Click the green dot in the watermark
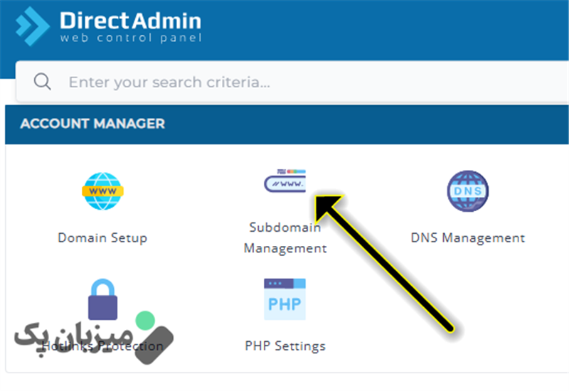The height and width of the screenshot is (391, 569). pos(145,321)
